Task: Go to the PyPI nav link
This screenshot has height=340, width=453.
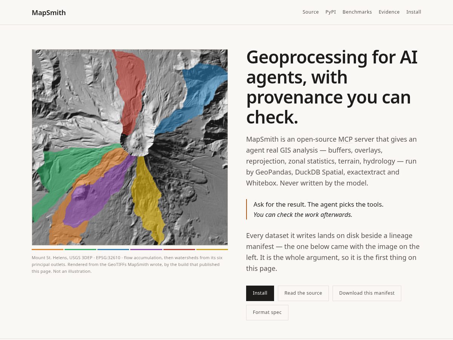Action: pyautogui.click(x=331, y=12)
